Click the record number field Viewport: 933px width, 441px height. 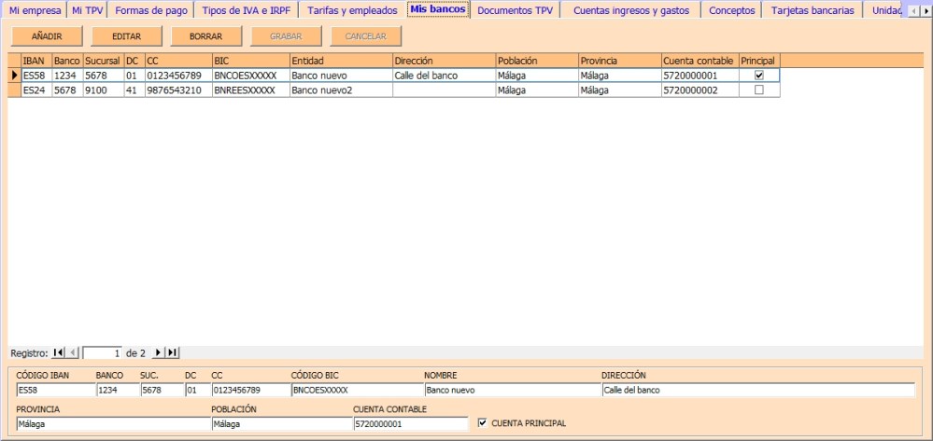(103, 353)
